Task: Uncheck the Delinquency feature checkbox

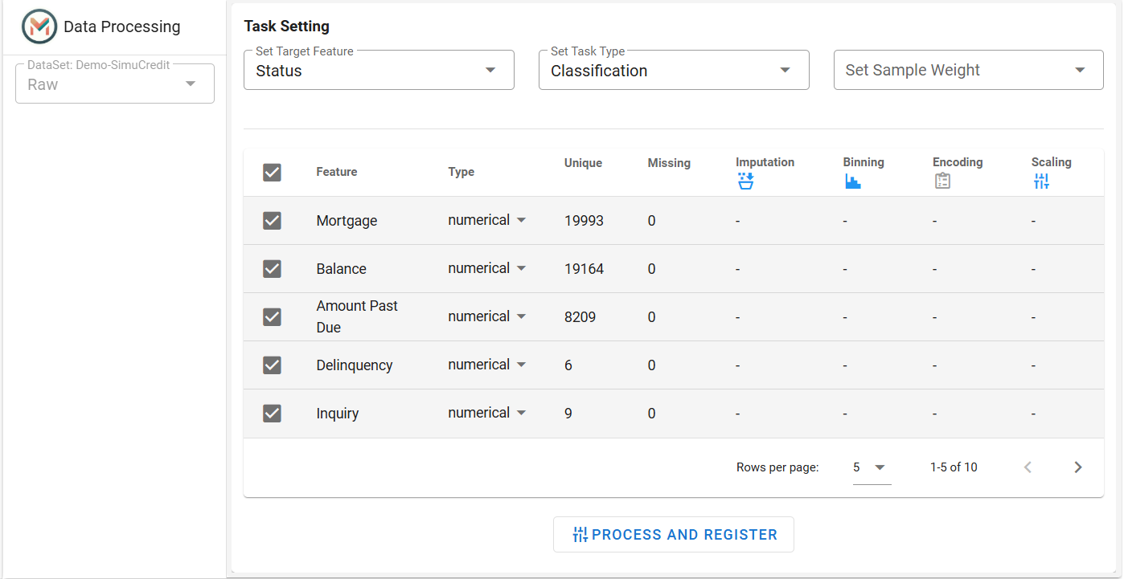Action: coord(272,365)
